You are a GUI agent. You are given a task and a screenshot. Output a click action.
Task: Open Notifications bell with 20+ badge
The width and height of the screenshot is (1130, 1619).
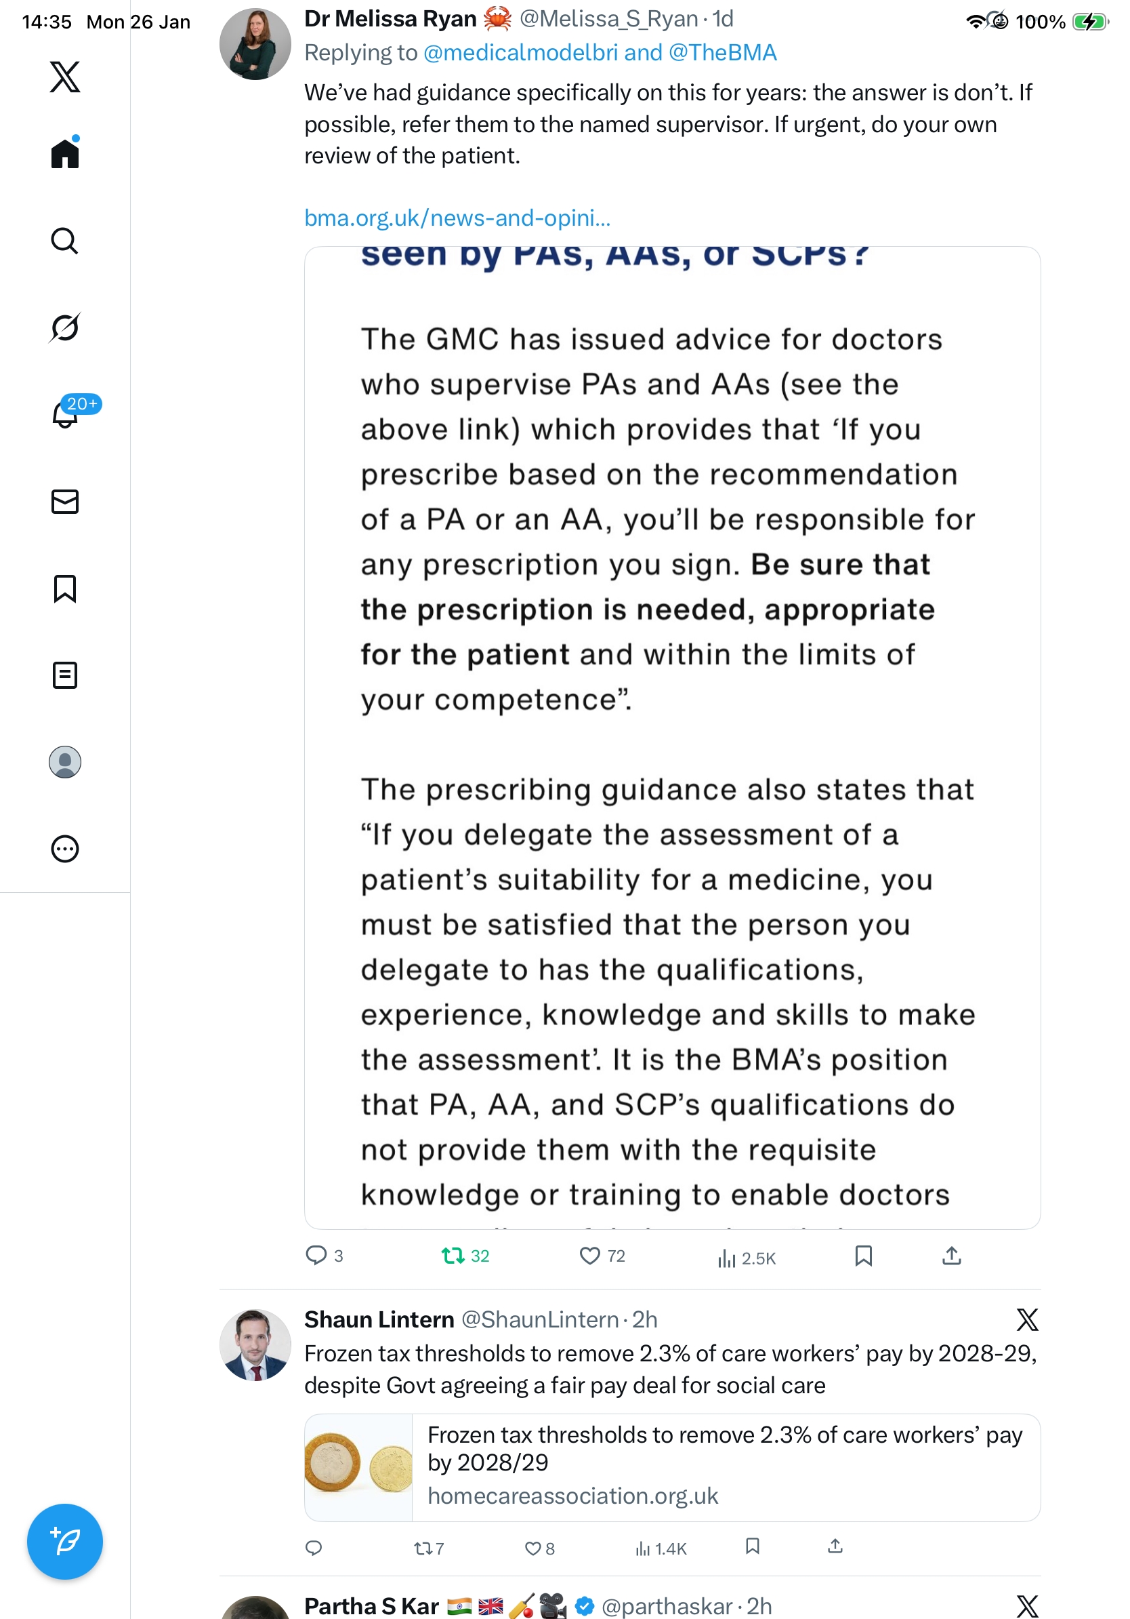tap(65, 415)
